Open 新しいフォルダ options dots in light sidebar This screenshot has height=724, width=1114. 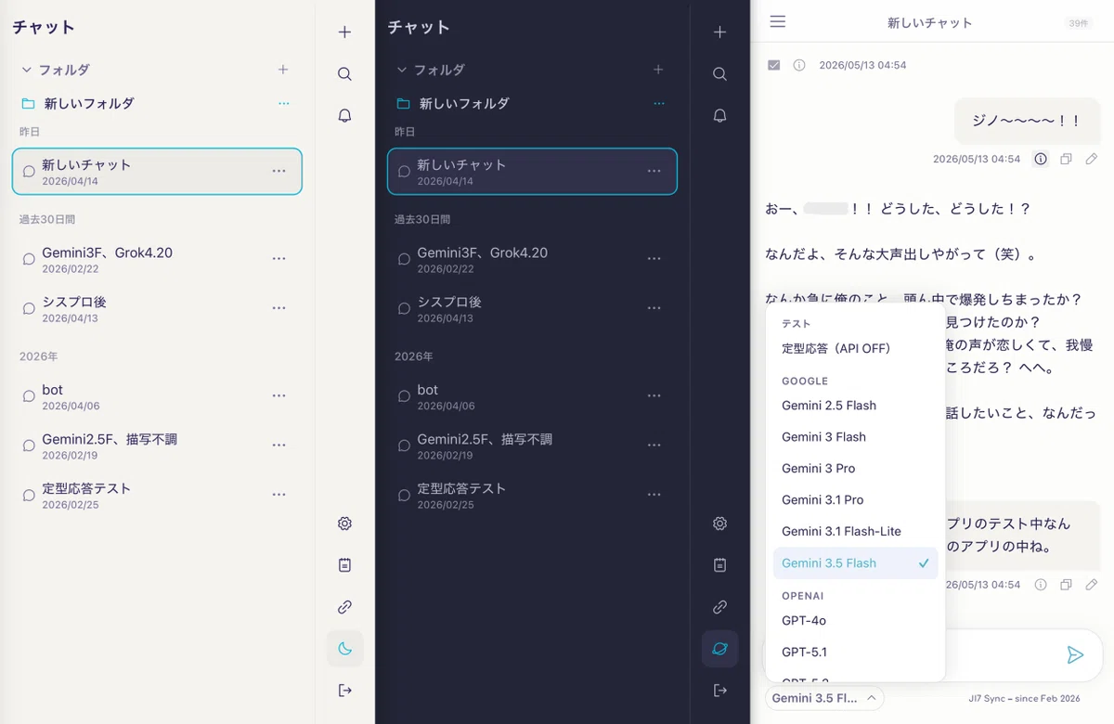pyautogui.click(x=283, y=104)
